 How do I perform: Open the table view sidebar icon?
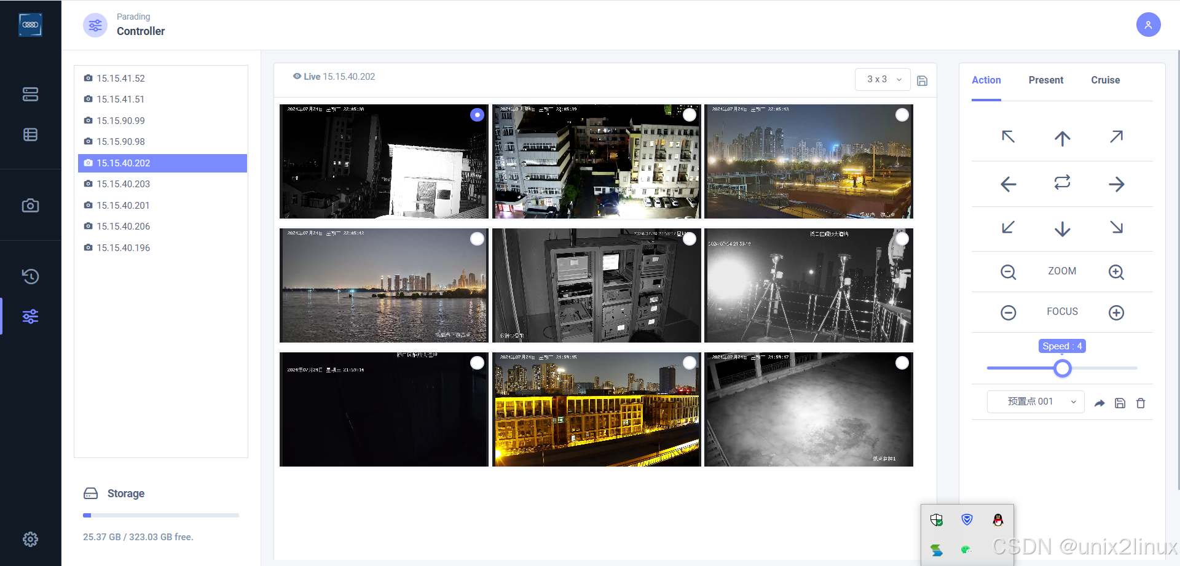pyautogui.click(x=30, y=134)
